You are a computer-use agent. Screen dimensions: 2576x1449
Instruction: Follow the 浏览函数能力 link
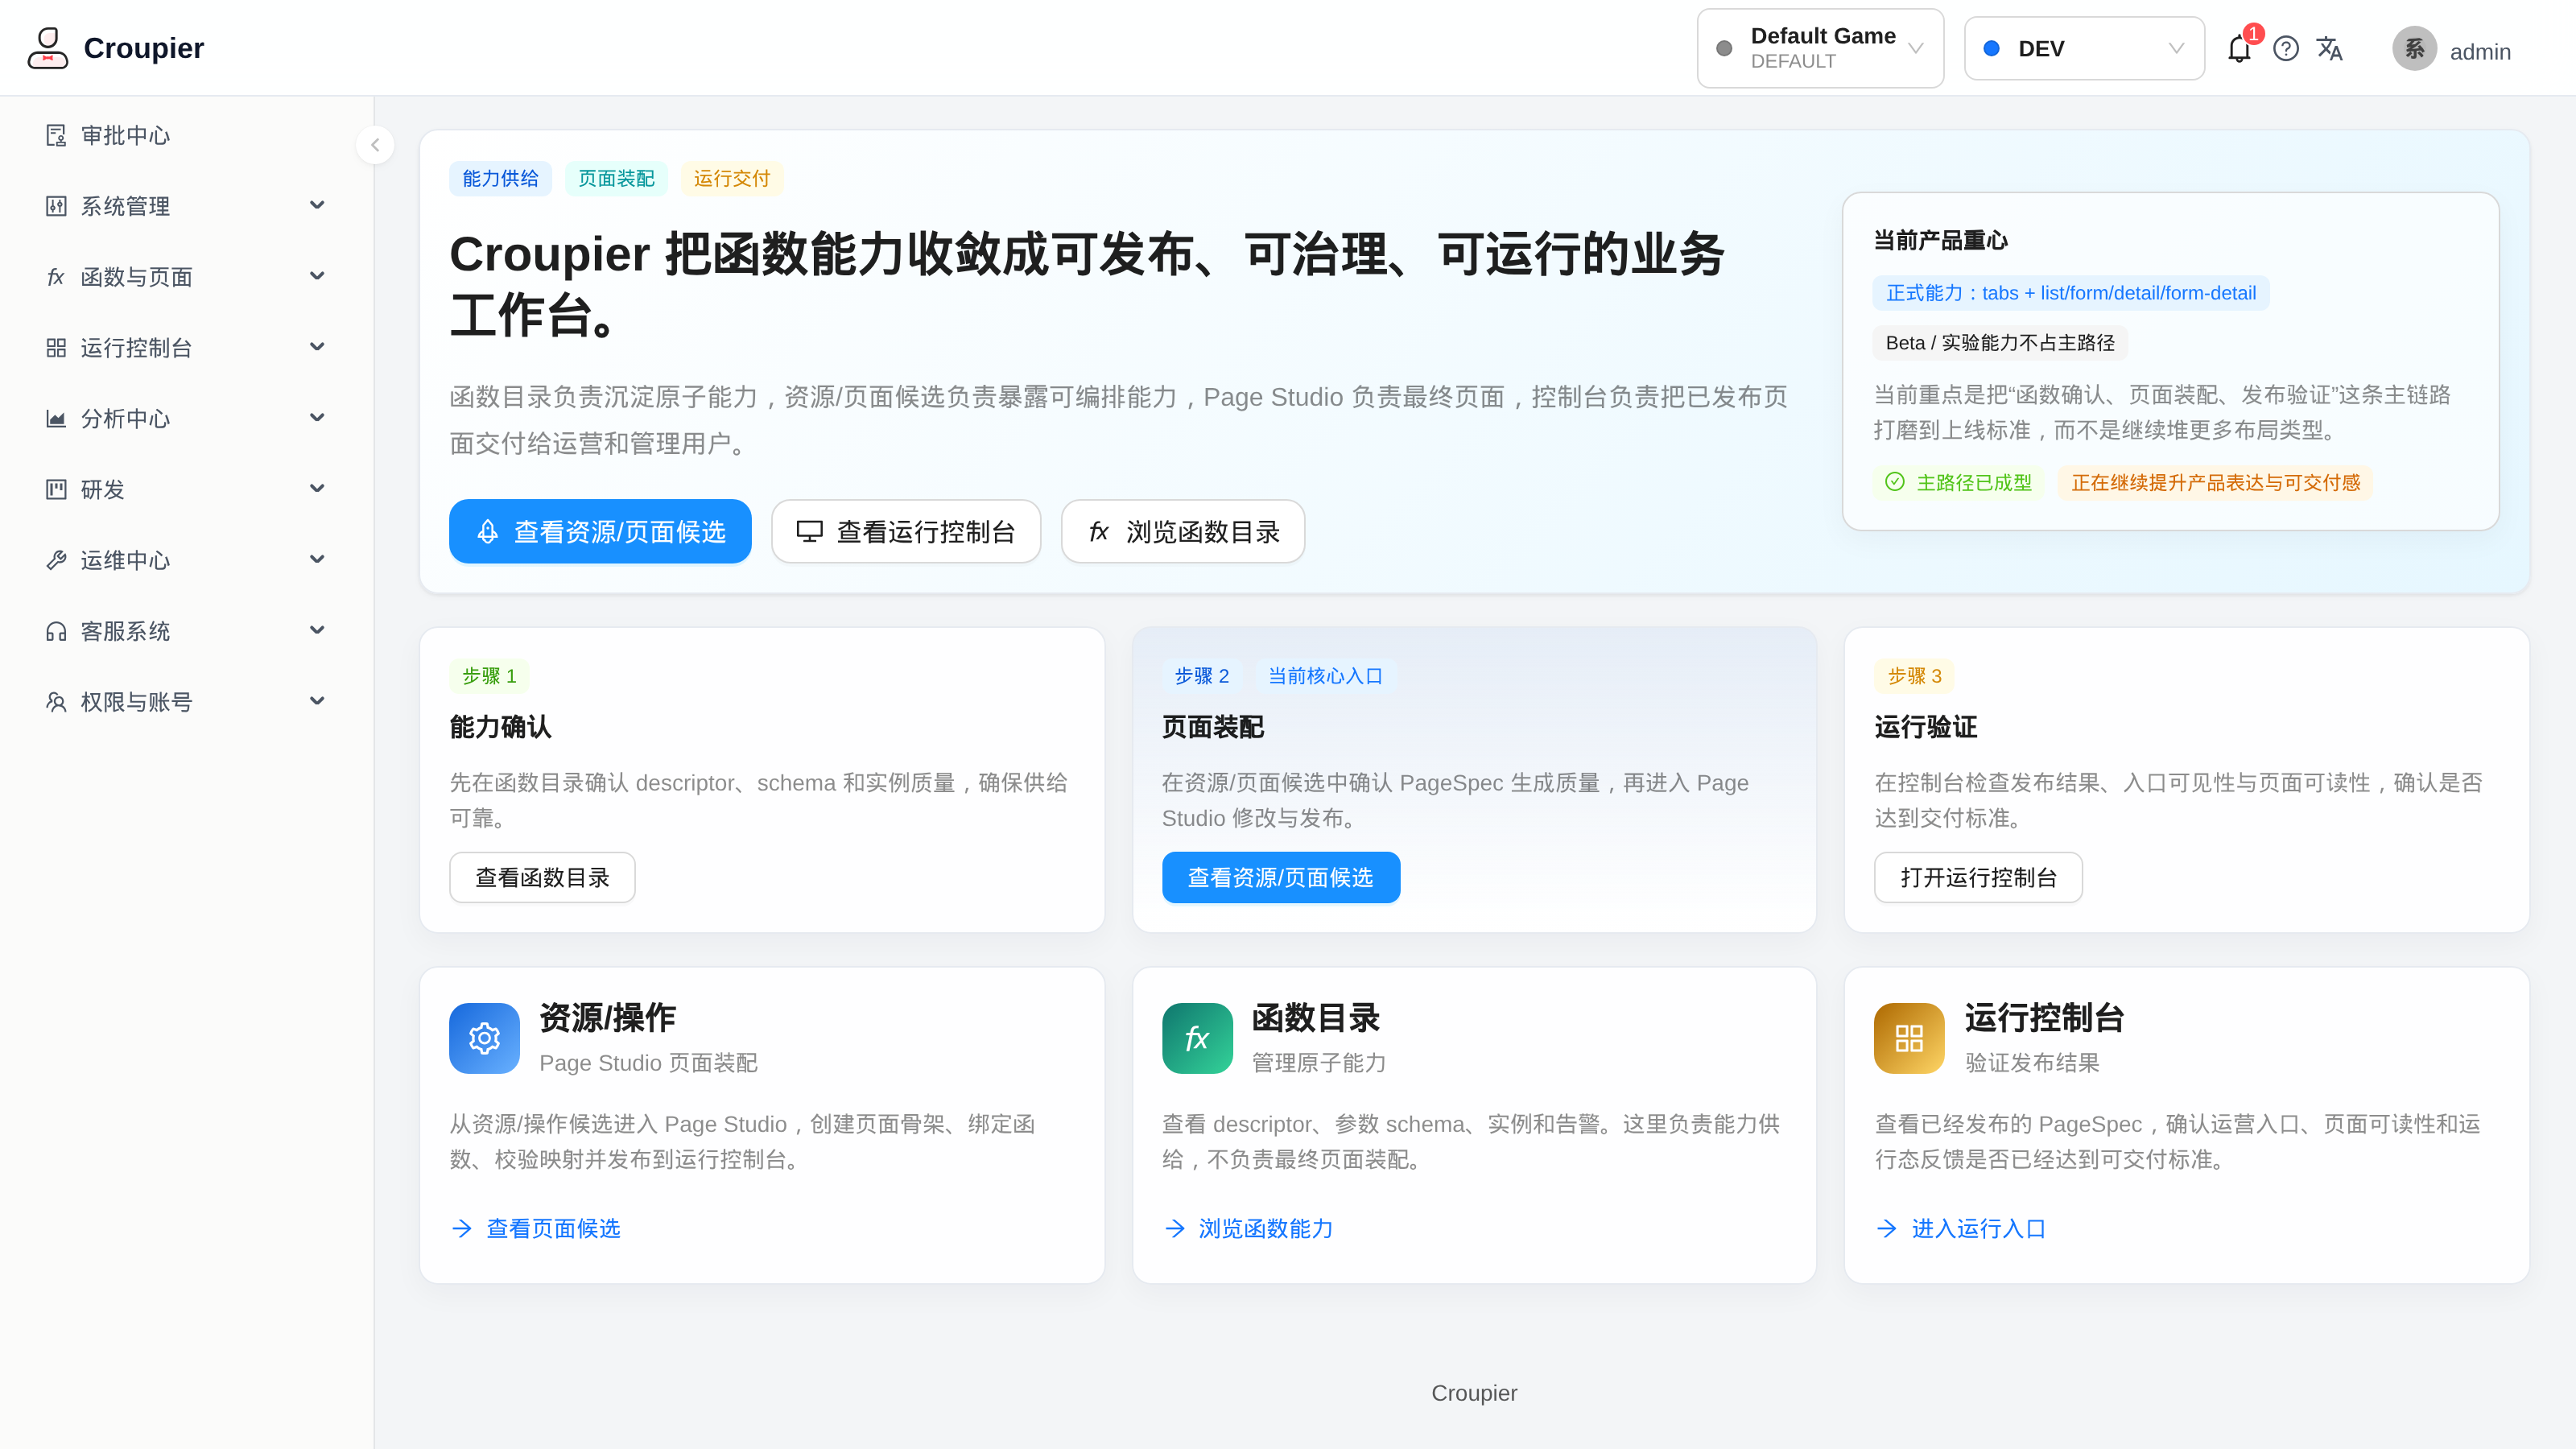pos(1248,1228)
